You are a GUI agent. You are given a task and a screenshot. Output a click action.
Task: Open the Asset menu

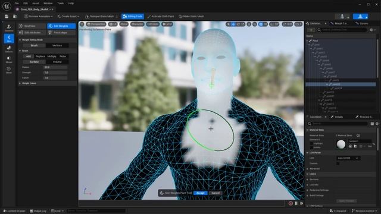[36, 4]
